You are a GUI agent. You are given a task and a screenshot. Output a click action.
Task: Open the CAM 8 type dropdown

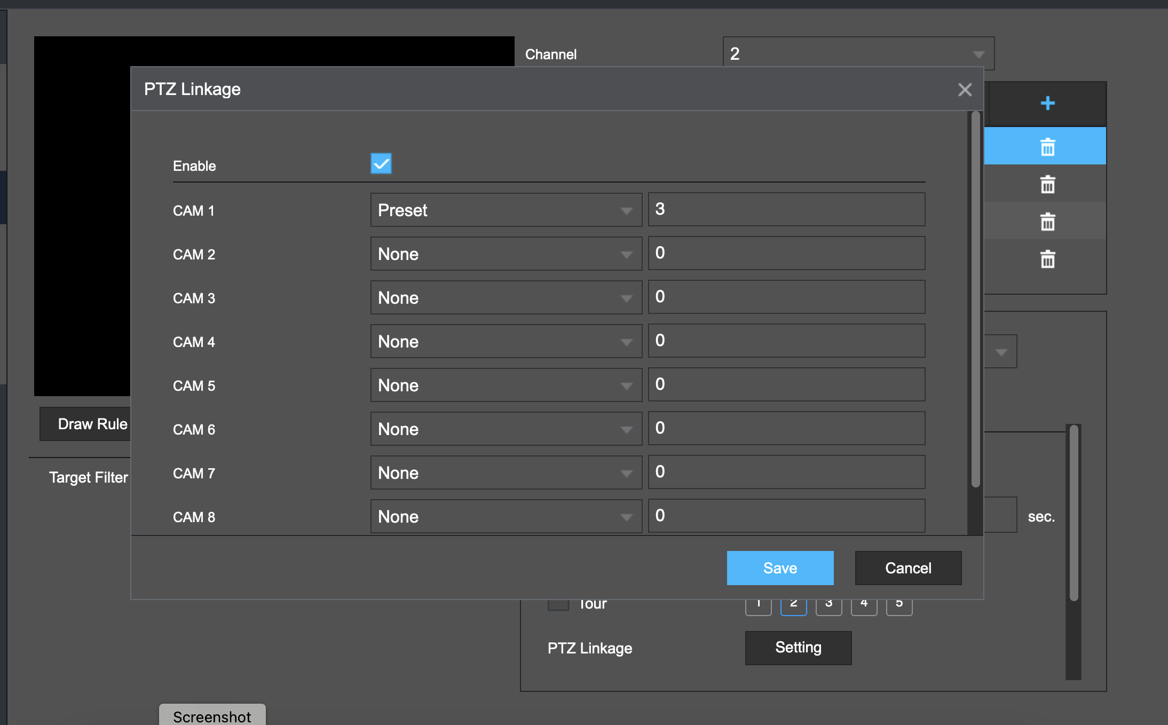pyautogui.click(x=506, y=516)
